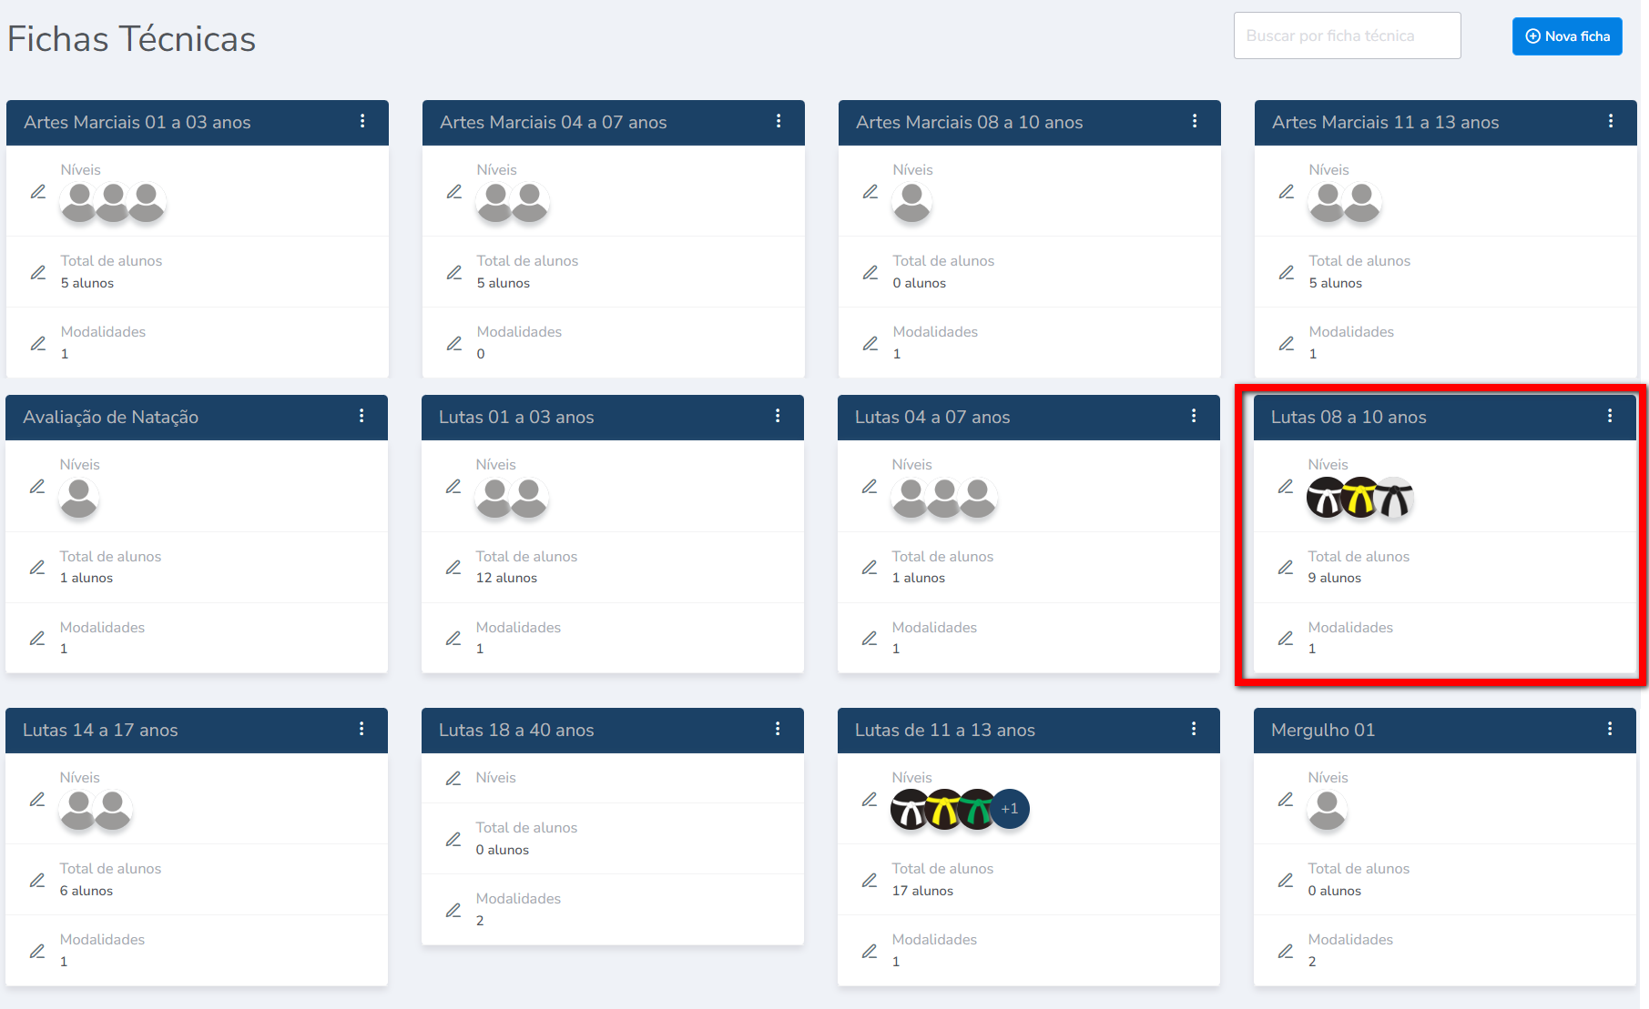Edit Total de alunos in Avaliação de Natação

[x=37, y=567]
